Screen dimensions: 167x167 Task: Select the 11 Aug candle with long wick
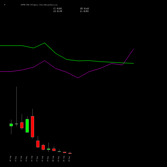point(16,124)
